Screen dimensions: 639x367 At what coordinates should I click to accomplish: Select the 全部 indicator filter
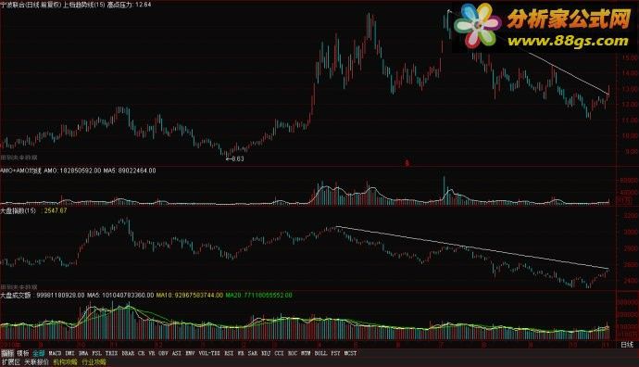[39, 353]
